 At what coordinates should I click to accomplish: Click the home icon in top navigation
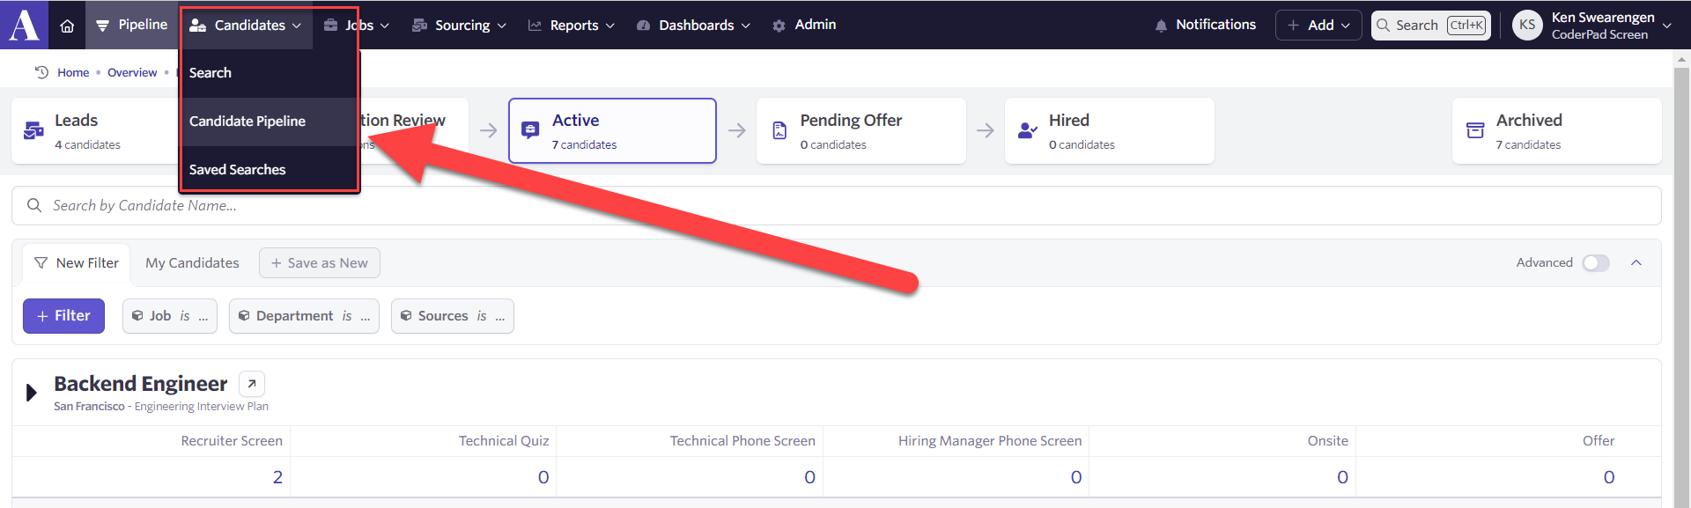pyautogui.click(x=67, y=26)
